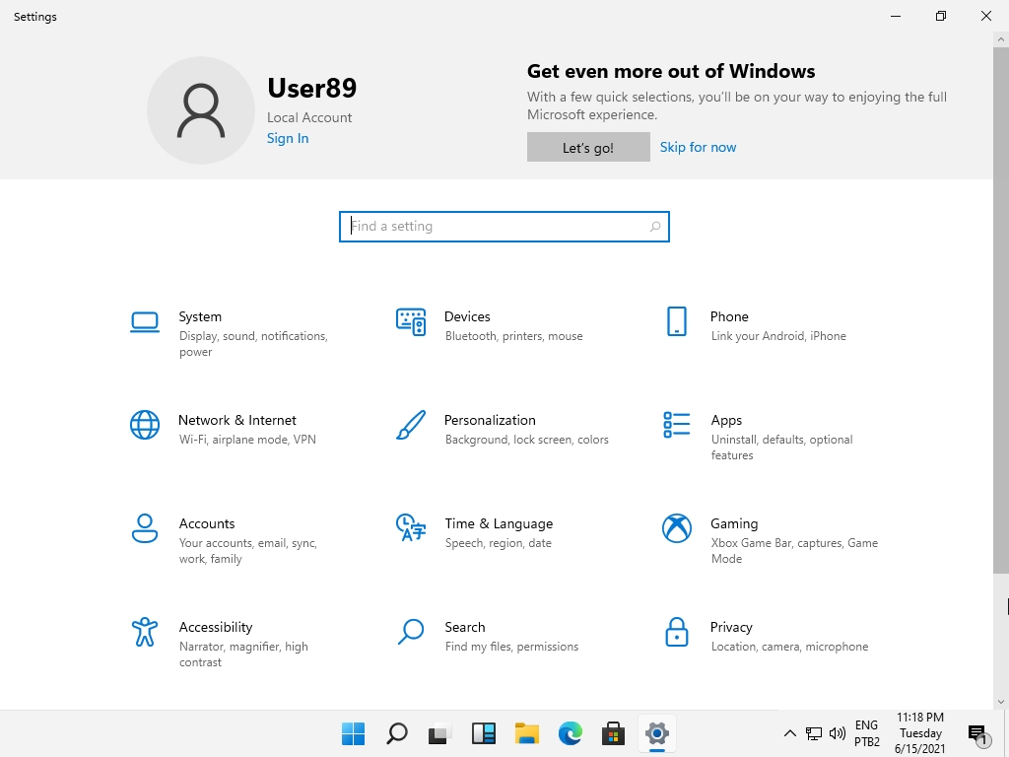
Task: Click the magnifier in Find a setting box
Action: click(655, 227)
